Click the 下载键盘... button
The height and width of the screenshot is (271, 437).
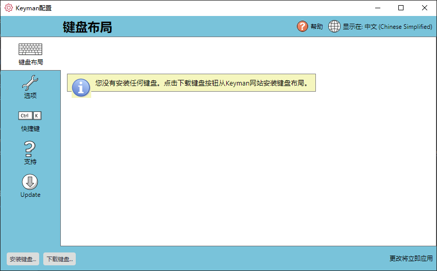tap(60, 259)
